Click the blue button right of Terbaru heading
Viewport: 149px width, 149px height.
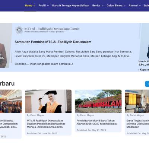(x=147, y=84)
